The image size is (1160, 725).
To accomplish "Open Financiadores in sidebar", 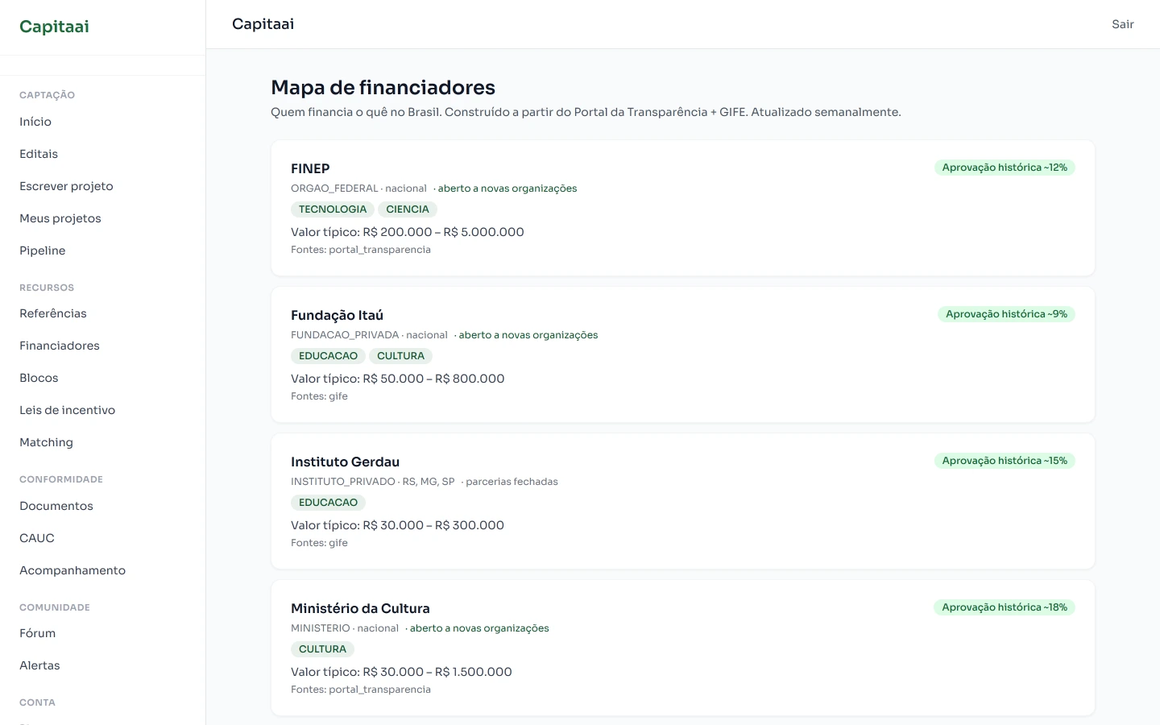I will (x=60, y=346).
